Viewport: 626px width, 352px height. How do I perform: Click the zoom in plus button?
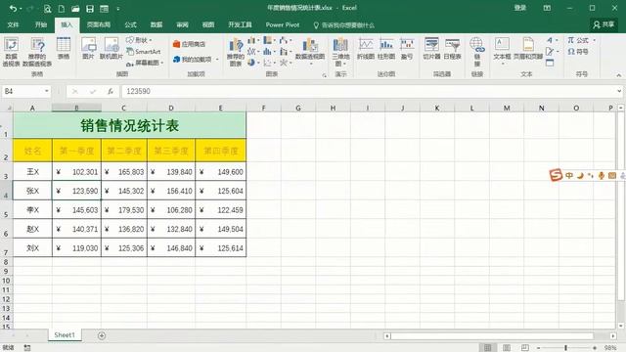[x=595, y=348]
